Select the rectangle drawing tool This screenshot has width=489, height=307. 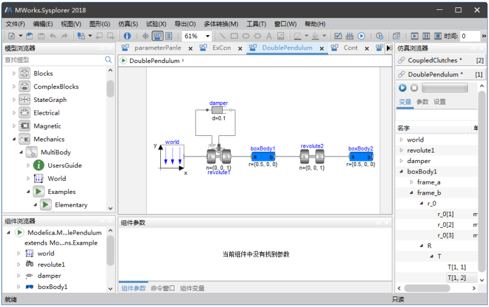tap(235, 36)
